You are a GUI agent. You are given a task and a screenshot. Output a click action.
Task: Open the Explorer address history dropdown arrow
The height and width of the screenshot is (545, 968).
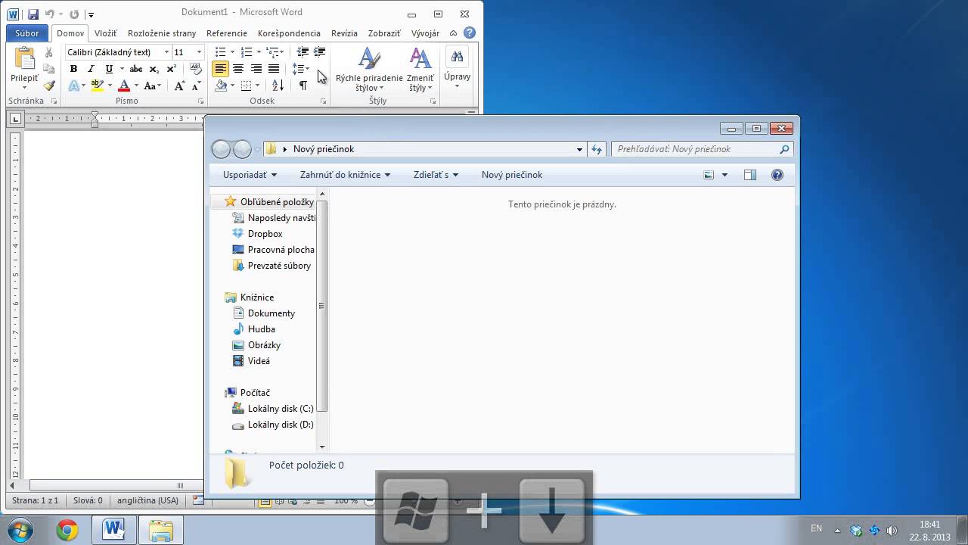[580, 149]
